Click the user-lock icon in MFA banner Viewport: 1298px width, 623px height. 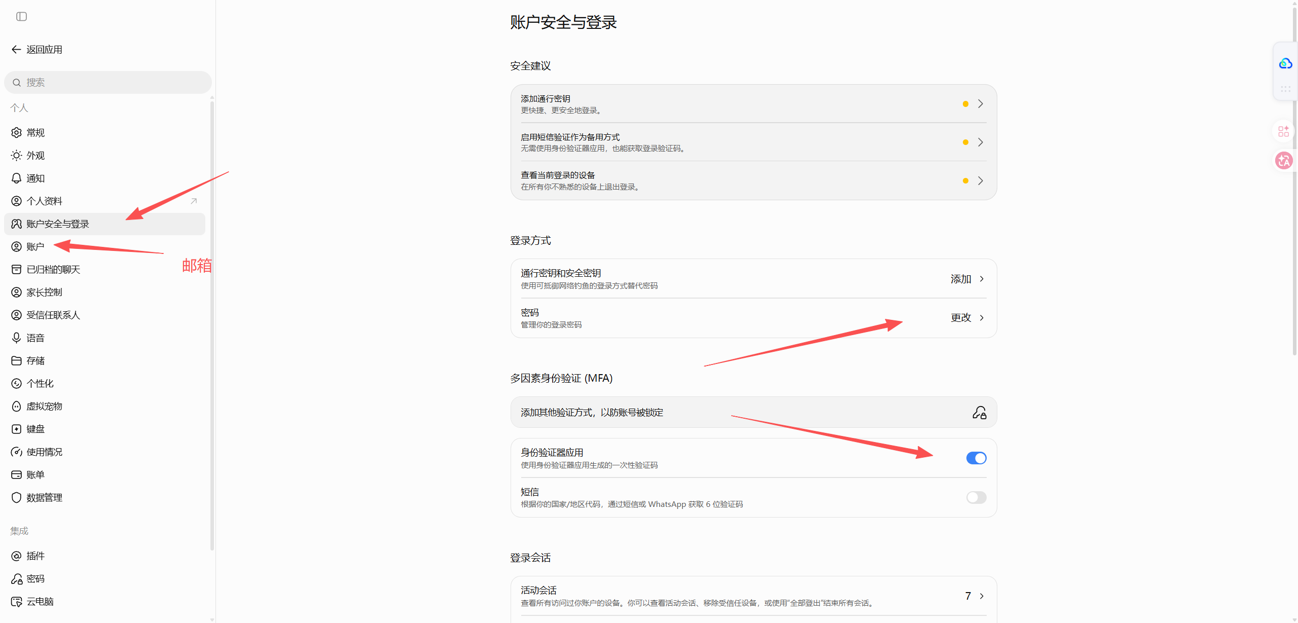pyautogui.click(x=980, y=413)
